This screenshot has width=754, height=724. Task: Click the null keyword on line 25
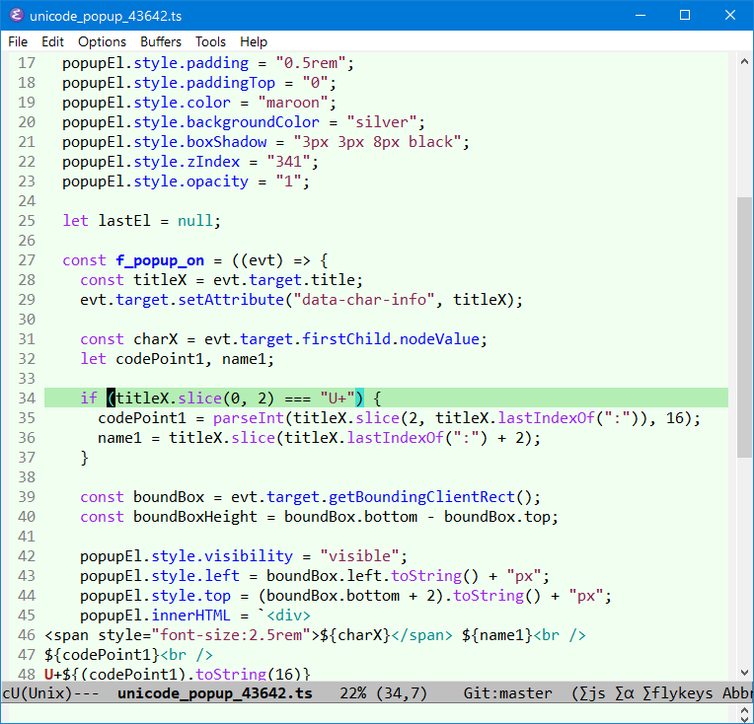click(x=195, y=221)
